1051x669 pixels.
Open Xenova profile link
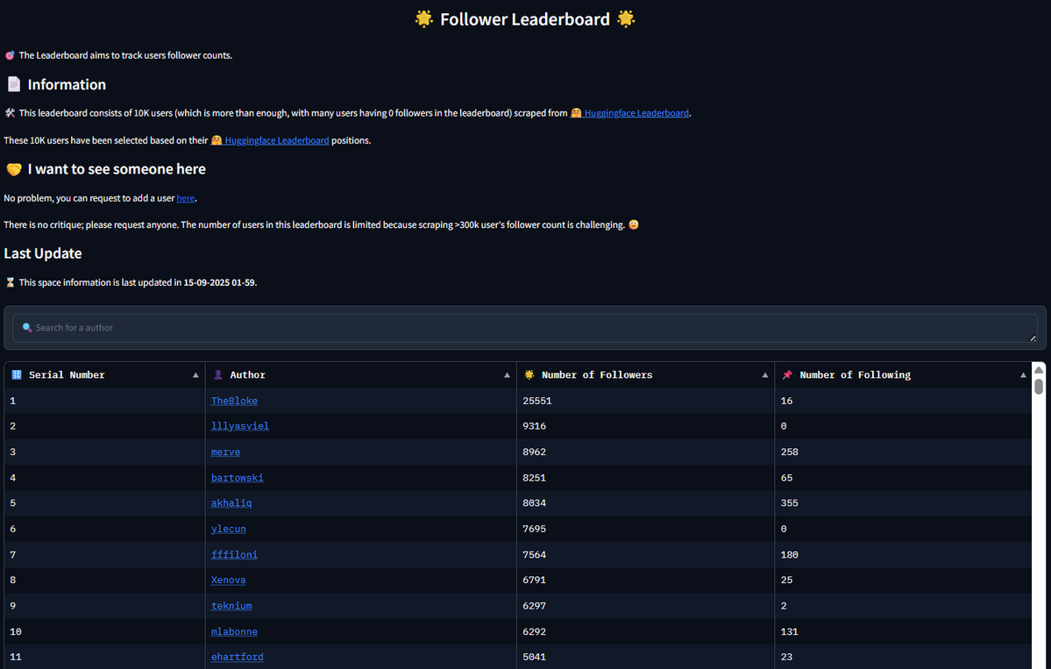(228, 580)
